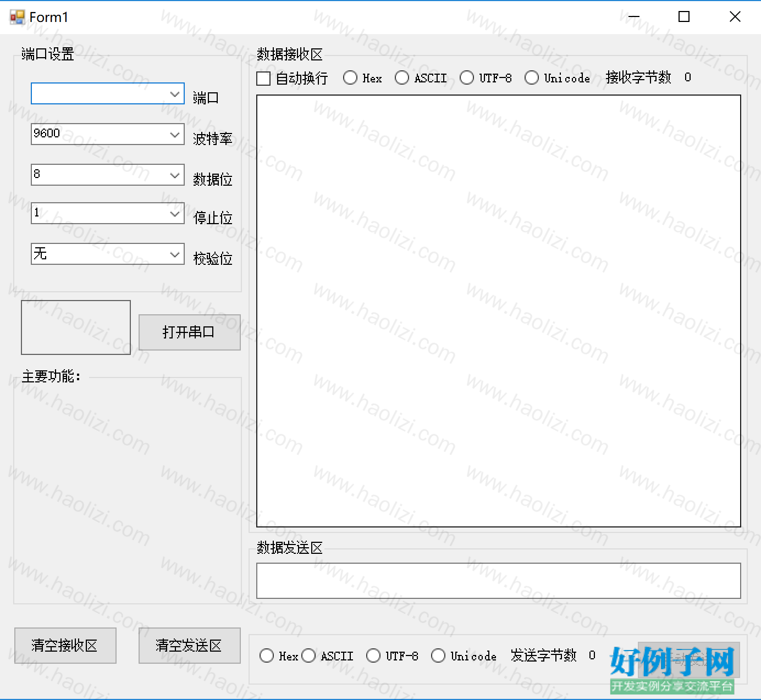Click the 清空发送区 button
This screenshot has height=700, width=761.
tap(190, 646)
